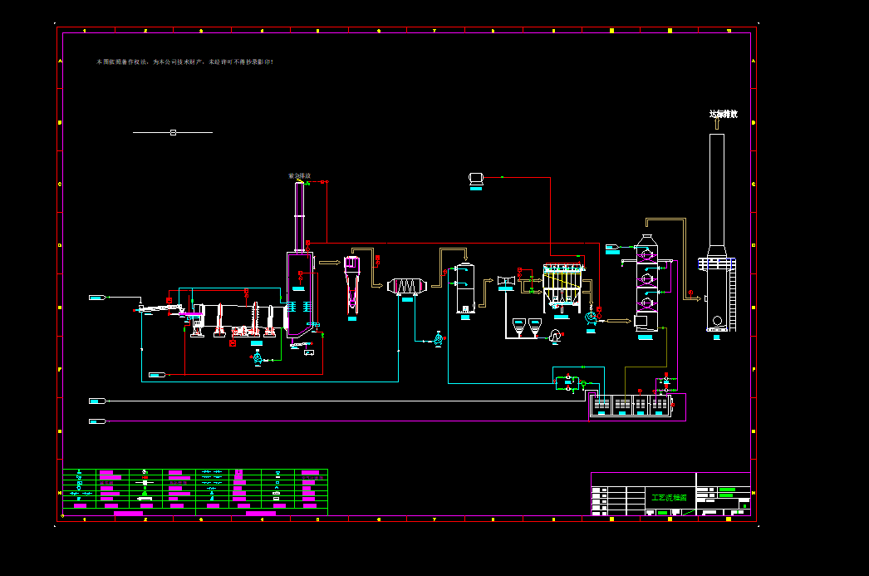Select the quench tower vessel

(465, 288)
